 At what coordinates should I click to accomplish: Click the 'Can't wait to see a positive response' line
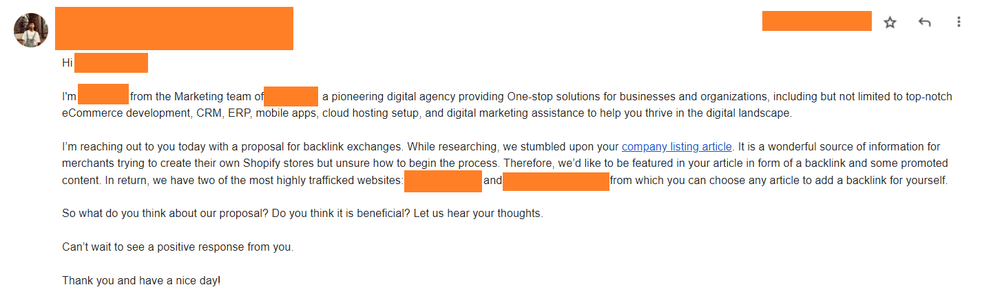point(178,247)
